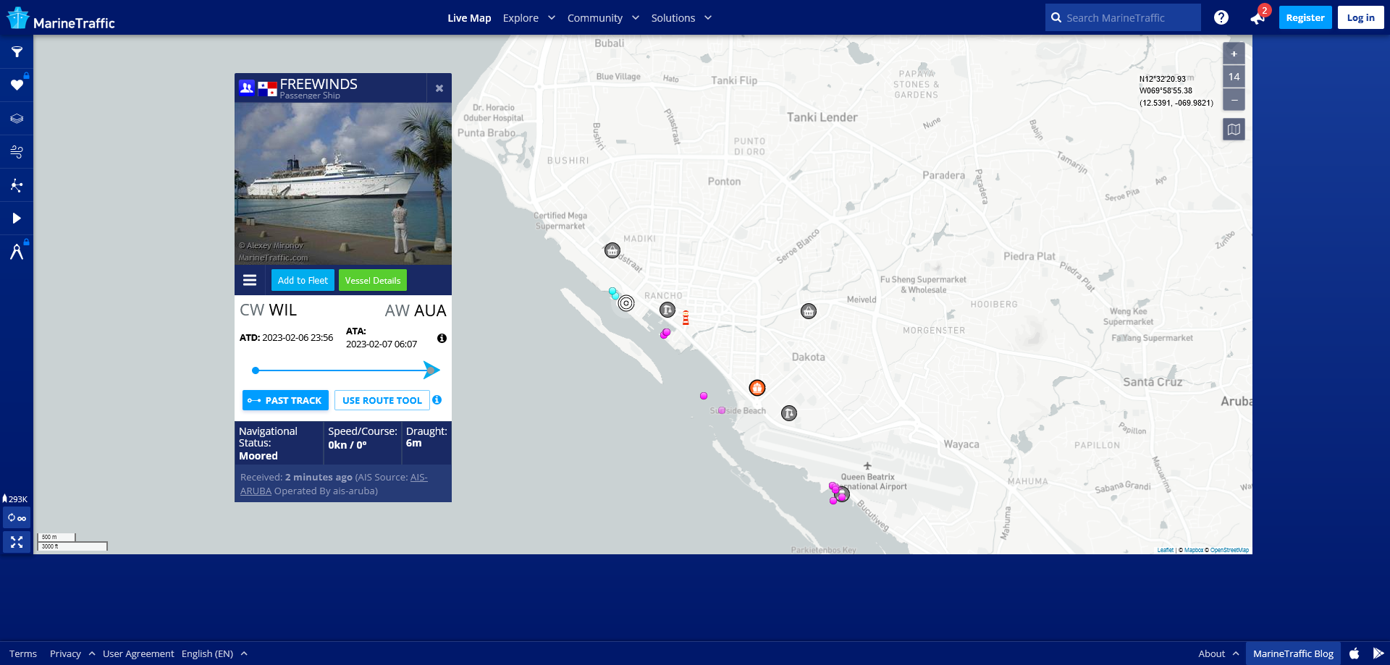Click USE ROUTE TOOL button
The height and width of the screenshot is (665, 1390).
(382, 400)
